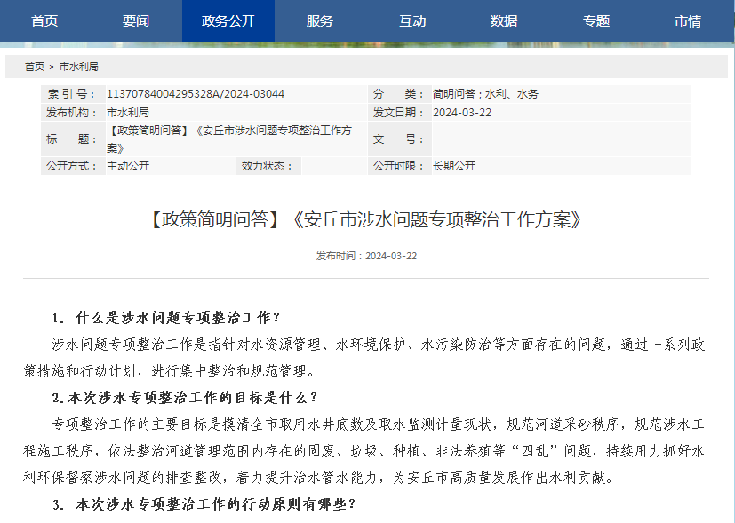735x523 pixels.
Task: Open 市水利局 breadcrumb link
Action: click(x=79, y=67)
